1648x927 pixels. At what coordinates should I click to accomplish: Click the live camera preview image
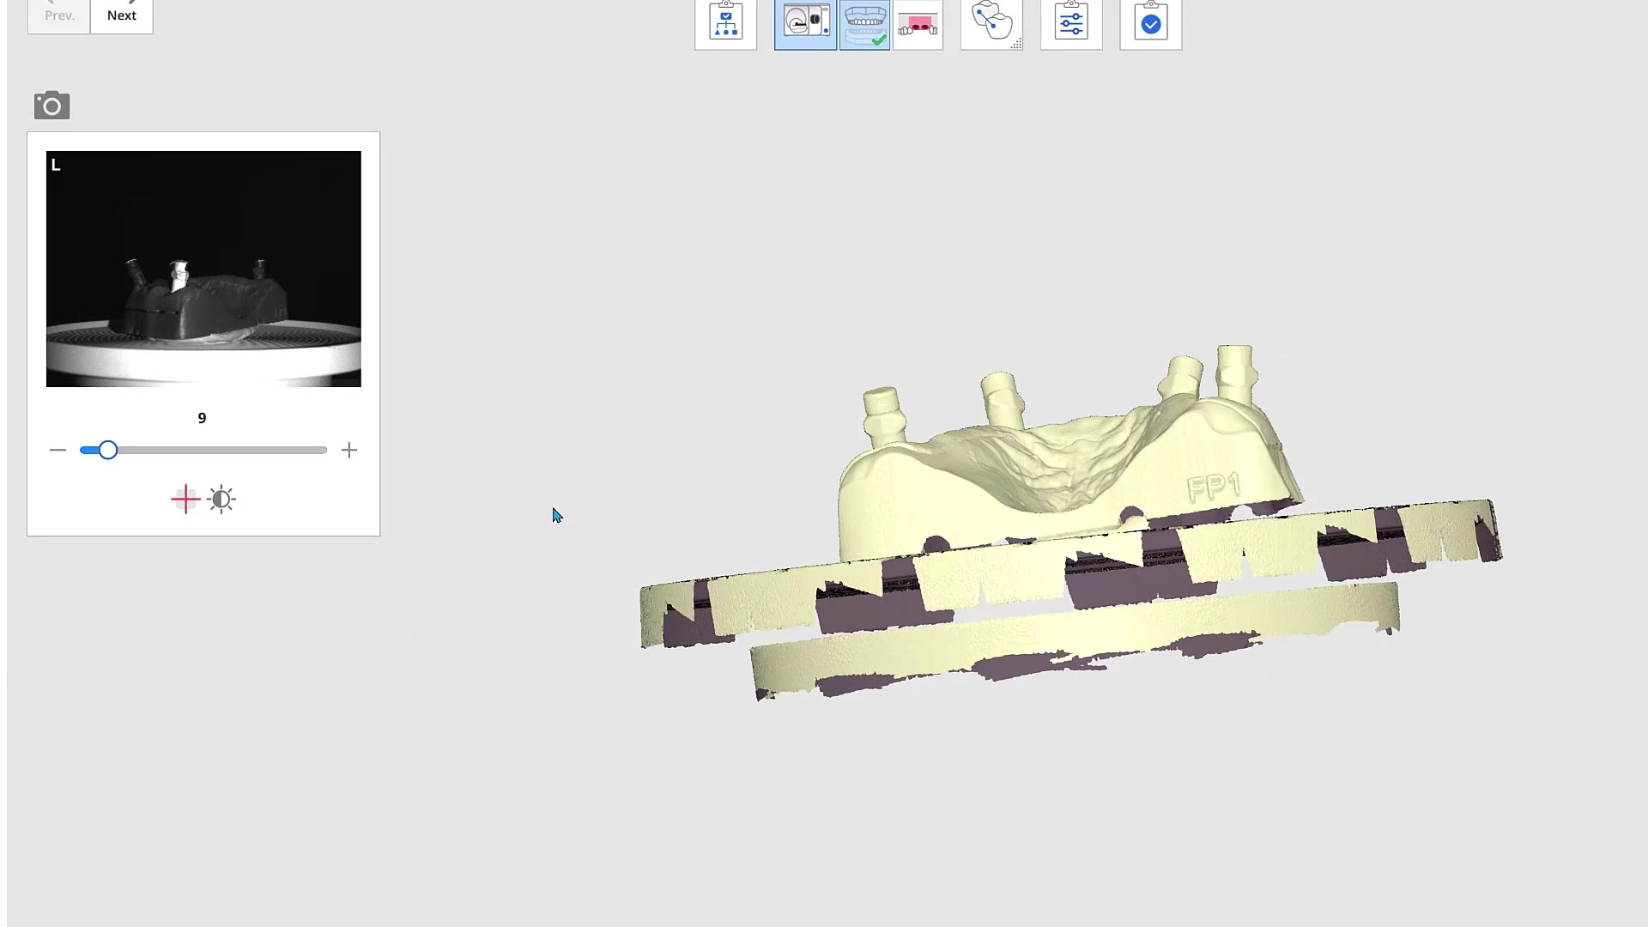point(203,269)
